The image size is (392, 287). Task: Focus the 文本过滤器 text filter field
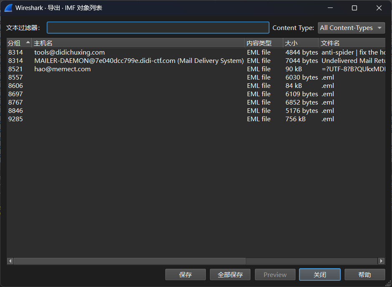(x=158, y=27)
